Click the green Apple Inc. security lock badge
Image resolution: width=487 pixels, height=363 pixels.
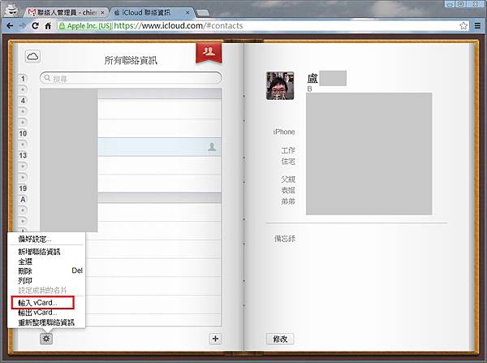[84, 26]
